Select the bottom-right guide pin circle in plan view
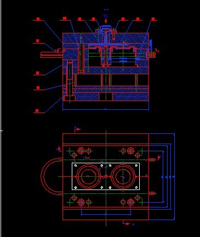 coord(131,202)
